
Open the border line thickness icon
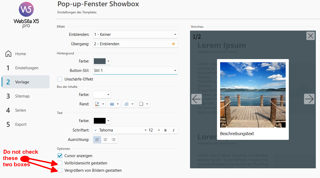click(112, 104)
